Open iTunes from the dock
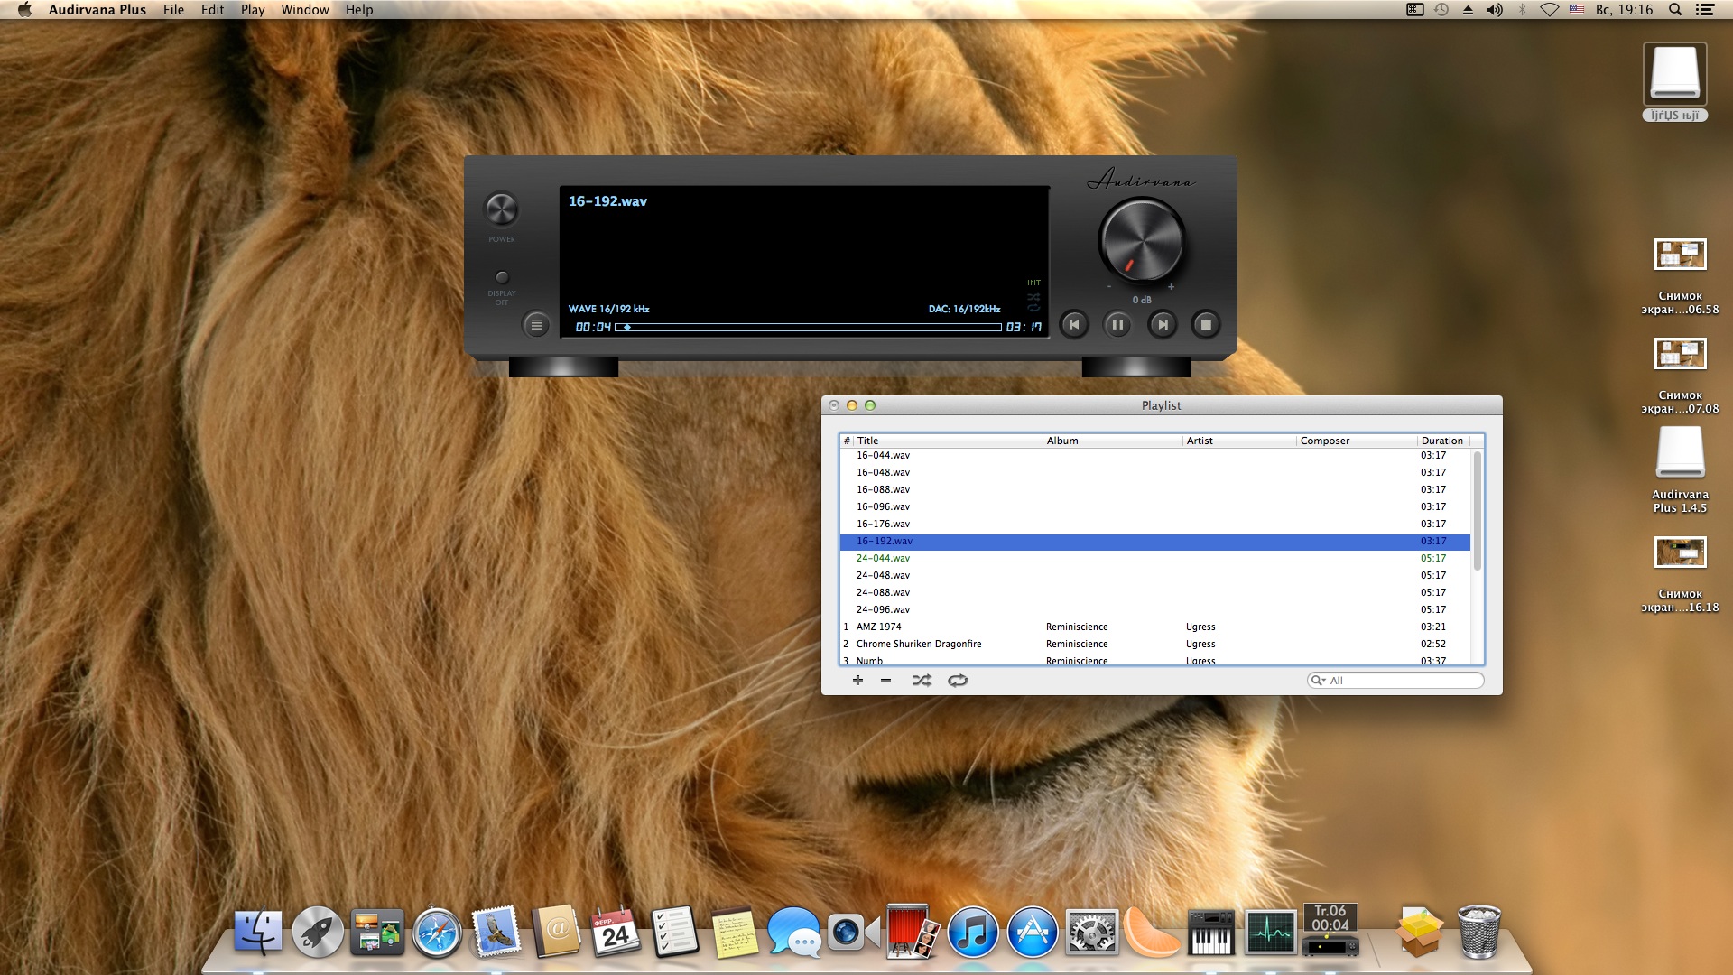This screenshot has width=1733, height=975. pyautogui.click(x=972, y=933)
